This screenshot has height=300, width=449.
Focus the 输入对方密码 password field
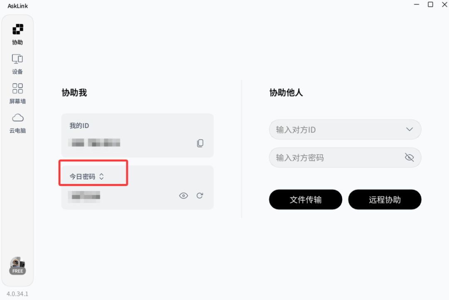(x=335, y=158)
